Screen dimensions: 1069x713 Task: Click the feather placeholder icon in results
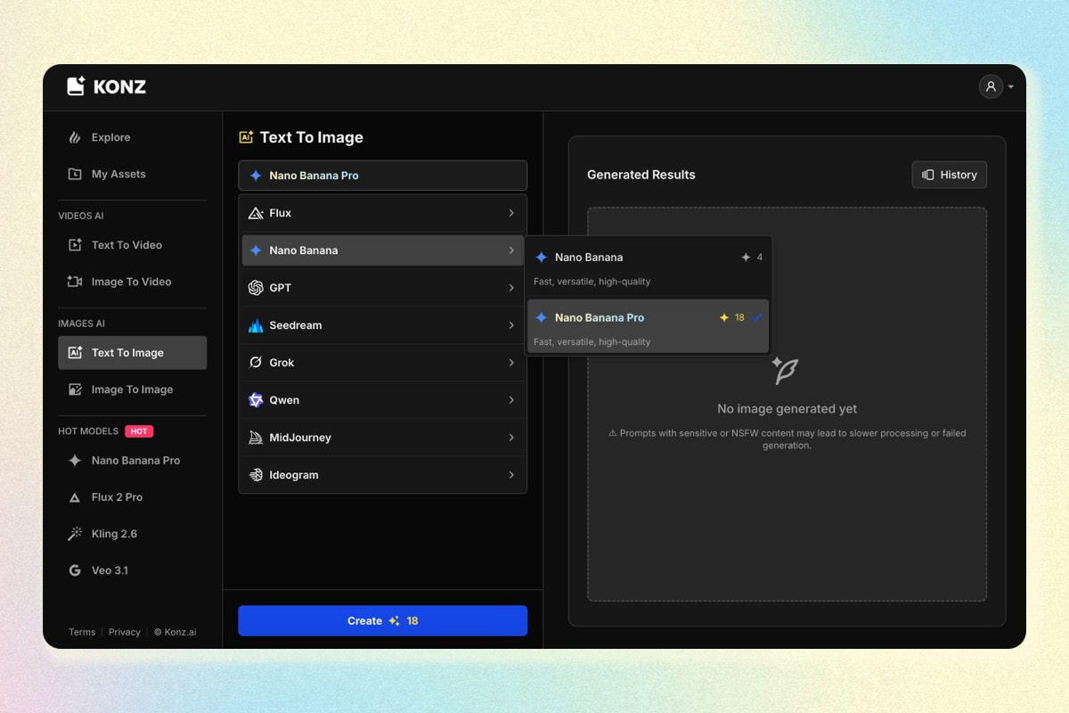click(x=785, y=370)
